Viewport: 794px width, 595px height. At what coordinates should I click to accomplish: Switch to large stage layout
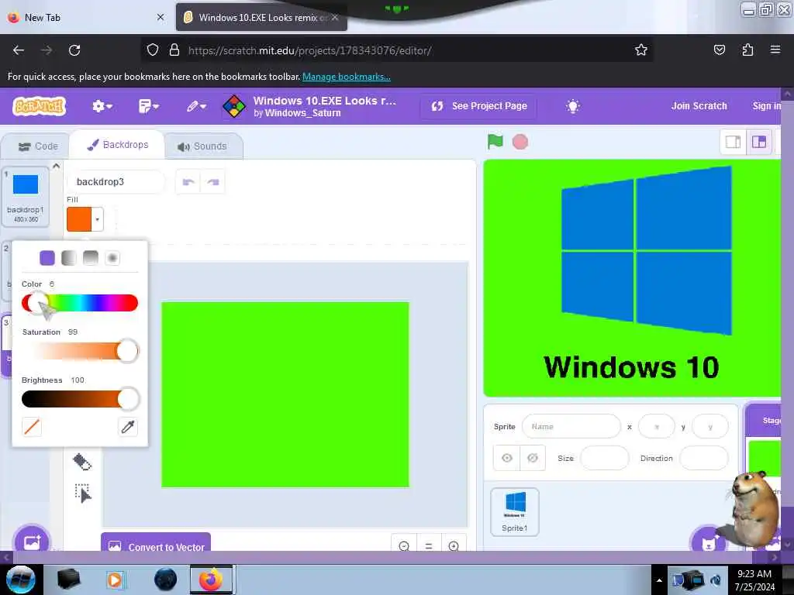pos(759,142)
